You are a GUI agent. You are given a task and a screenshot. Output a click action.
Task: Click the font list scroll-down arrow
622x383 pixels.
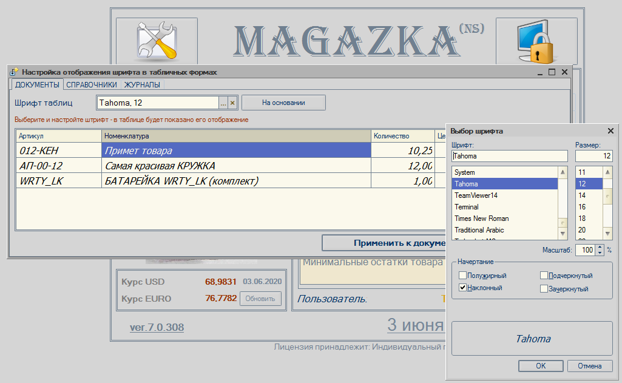coord(563,234)
